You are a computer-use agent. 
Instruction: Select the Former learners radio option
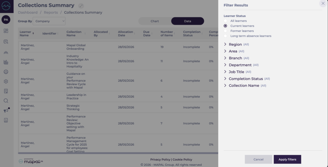click(225, 31)
